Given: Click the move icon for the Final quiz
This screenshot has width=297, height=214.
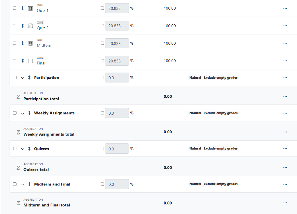Looking at the screenshot, I should 22,61.
